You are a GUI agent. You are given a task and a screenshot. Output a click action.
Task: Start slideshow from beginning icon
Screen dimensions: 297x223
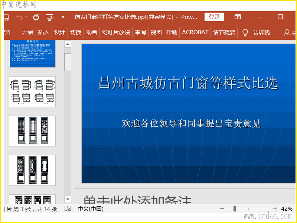50,17
